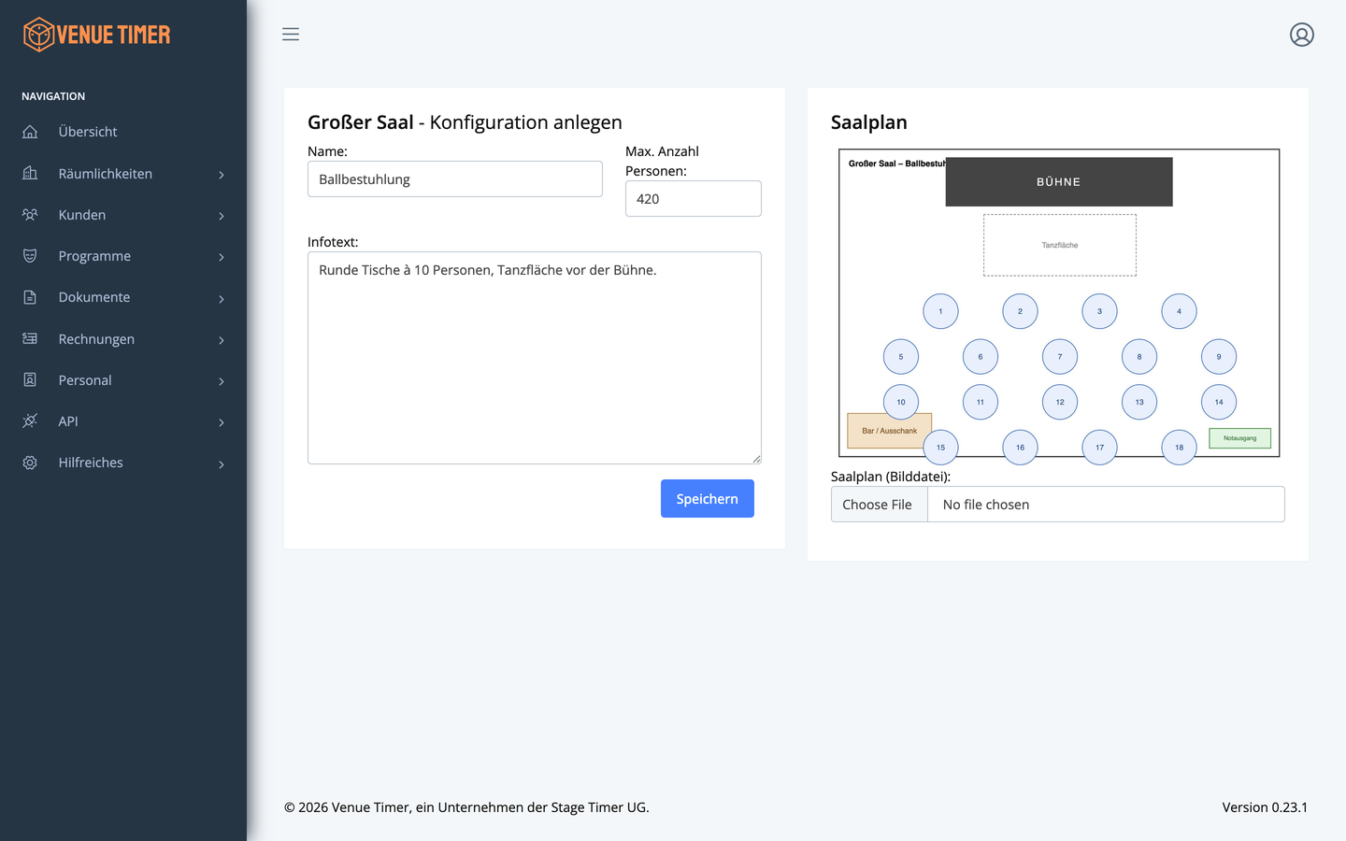
Task: Click the Kunden people icon
Action: click(x=30, y=214)
